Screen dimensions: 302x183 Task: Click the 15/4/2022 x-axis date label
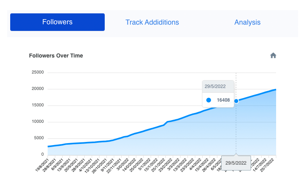(202, 165)
